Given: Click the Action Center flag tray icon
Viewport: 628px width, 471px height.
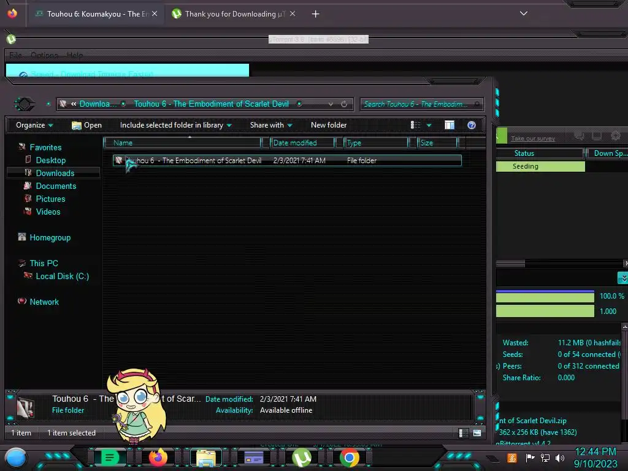Looking at the screenshot, I should point(530,458).
